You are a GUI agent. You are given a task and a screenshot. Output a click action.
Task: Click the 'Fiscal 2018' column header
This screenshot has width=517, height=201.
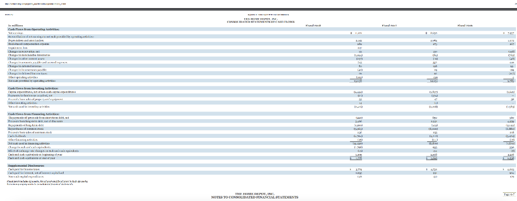click(x=314, y=25)
